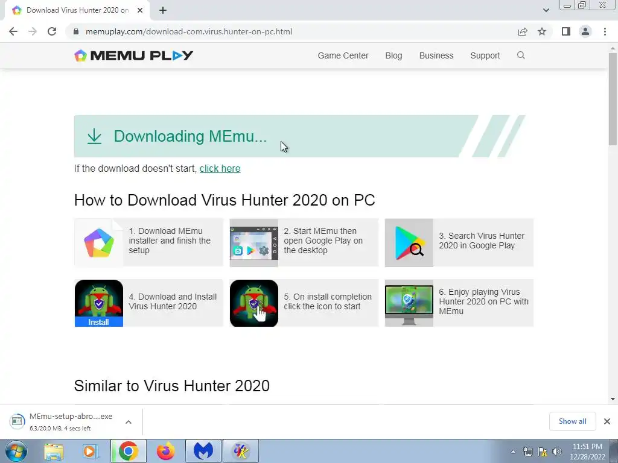The height and width of the screenshot is (463, 618).
Task: Bookmark this page with star icon
Action: 542,31
